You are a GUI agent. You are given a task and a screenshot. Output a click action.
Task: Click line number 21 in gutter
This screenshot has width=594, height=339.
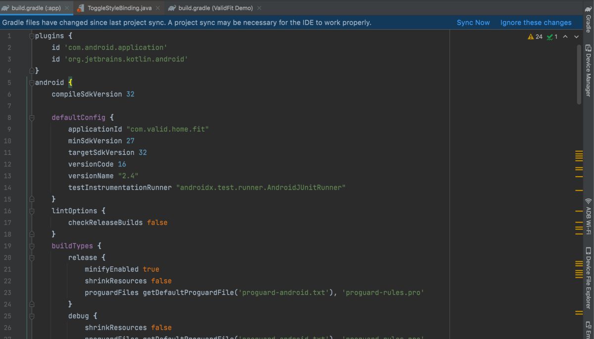tap(7, 269)
